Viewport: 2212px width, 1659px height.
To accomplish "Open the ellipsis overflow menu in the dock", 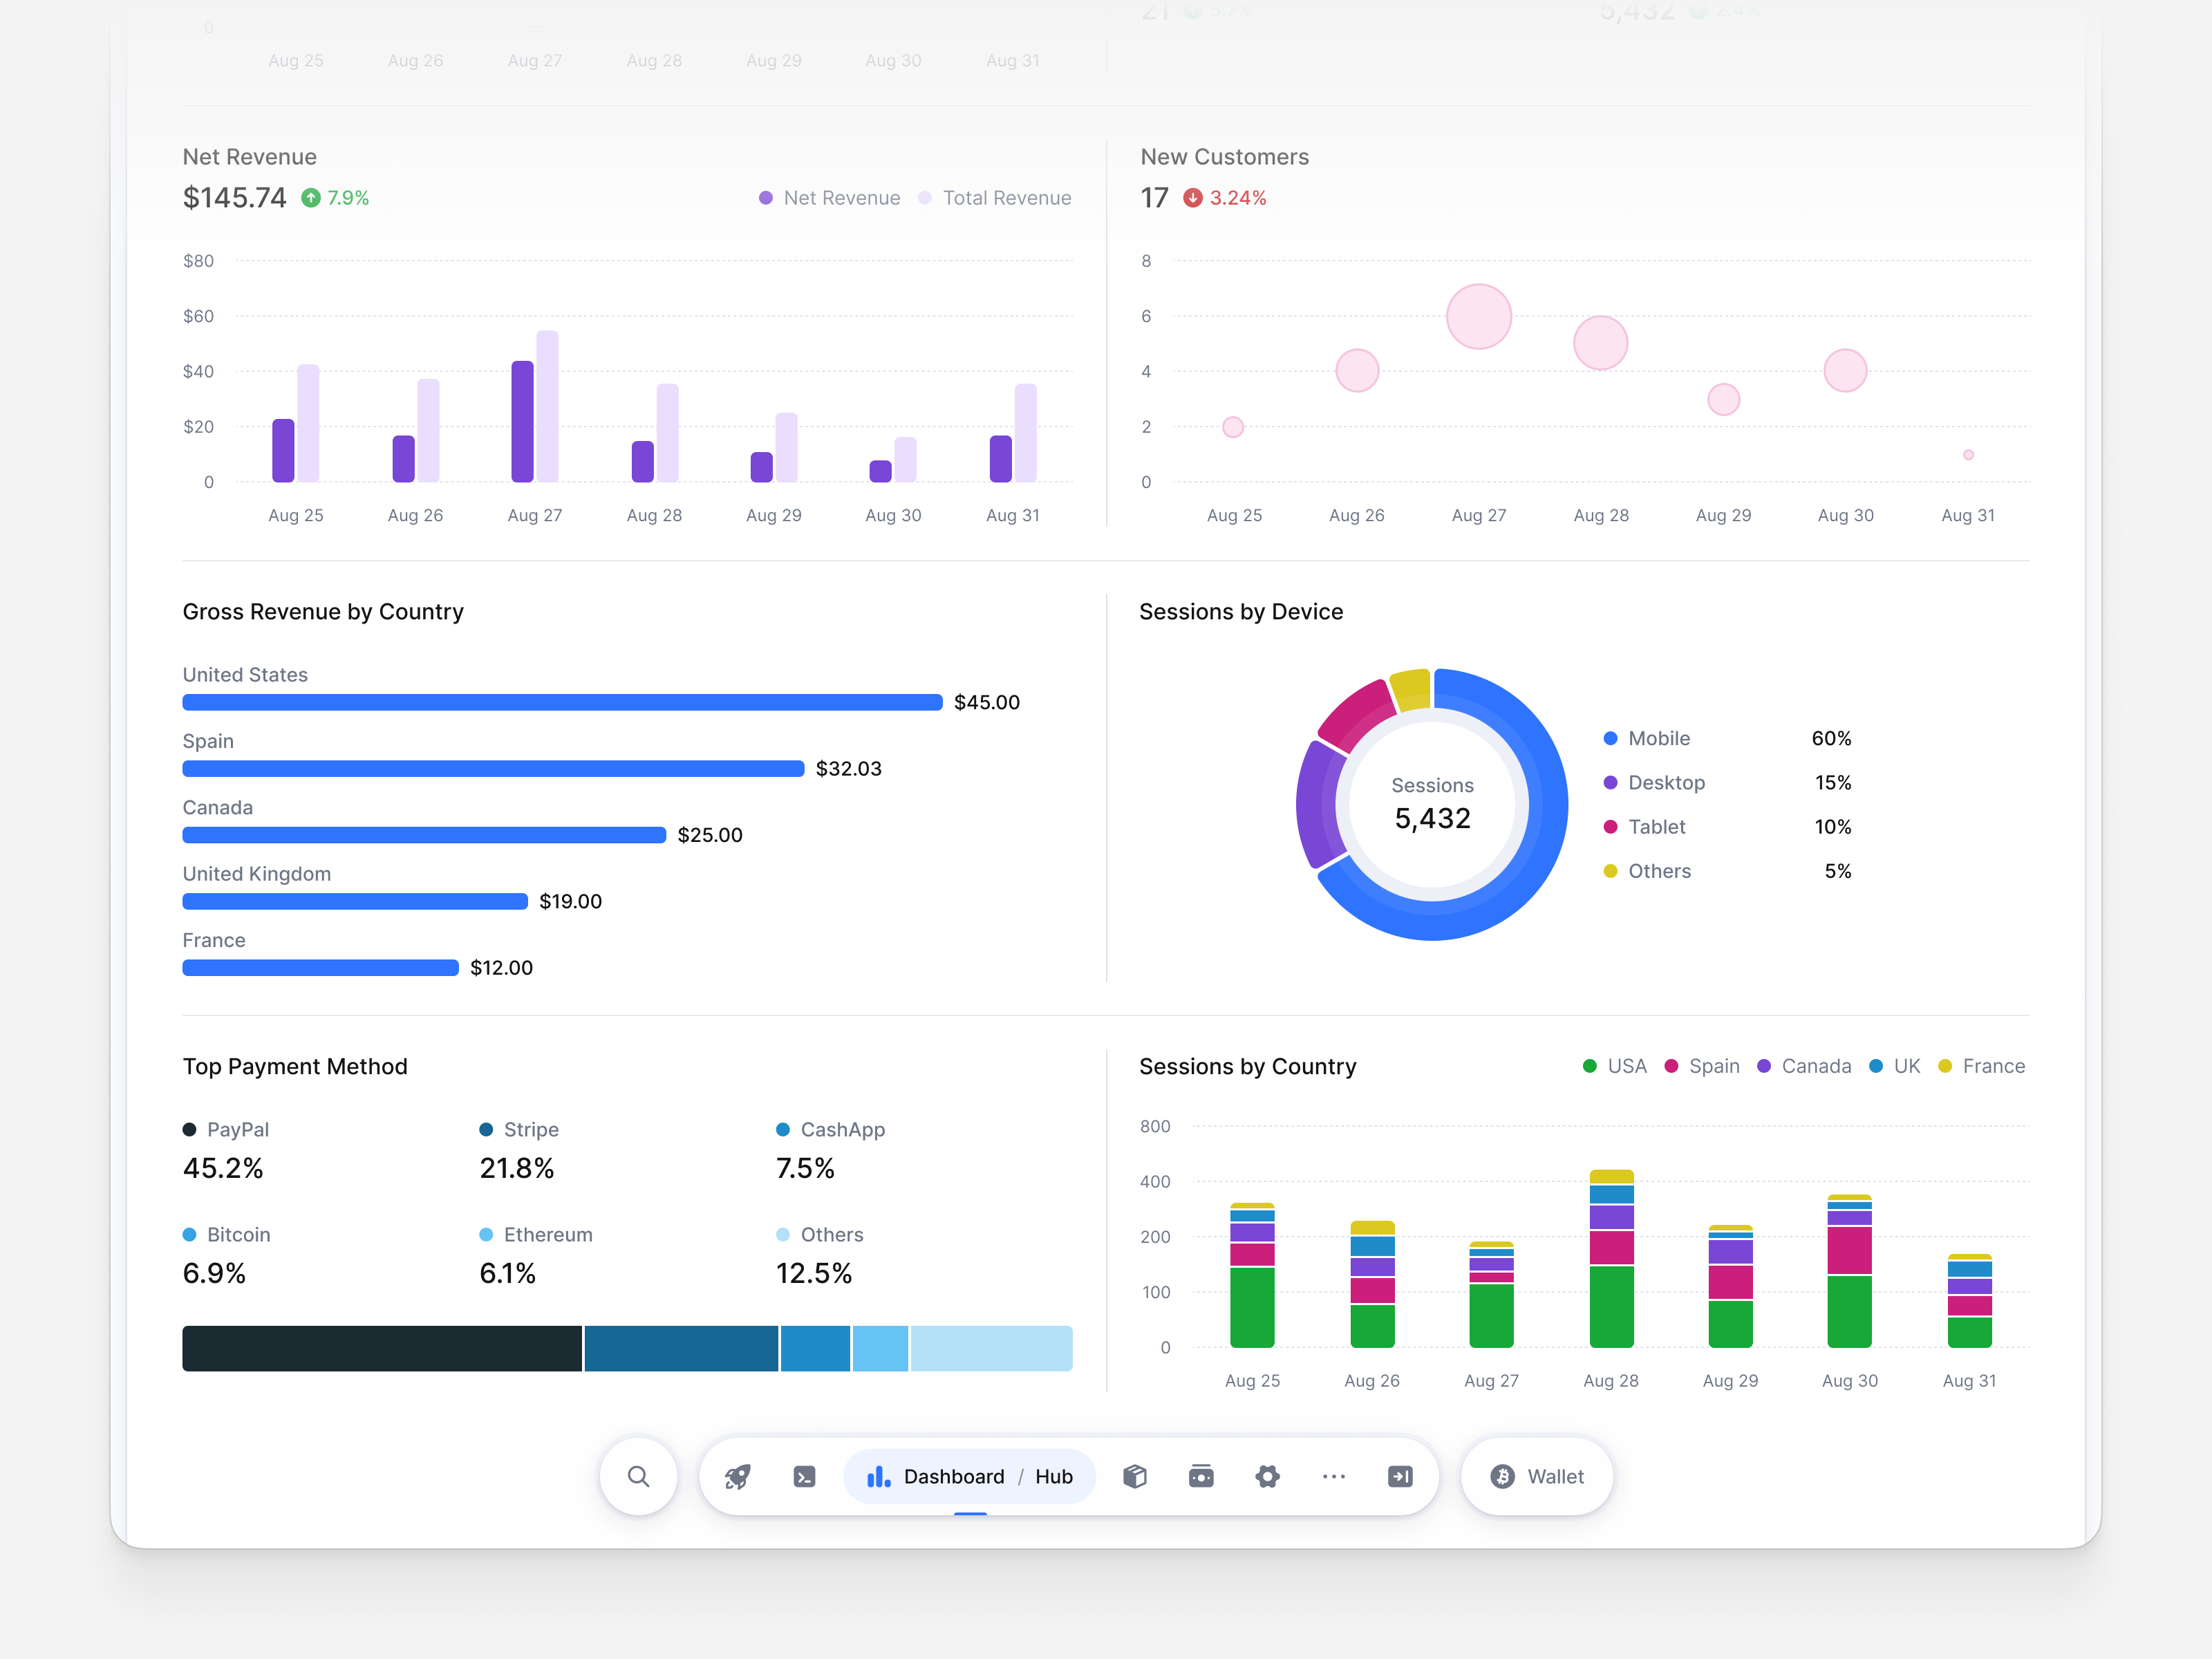I will (x=1334, y=1476).
